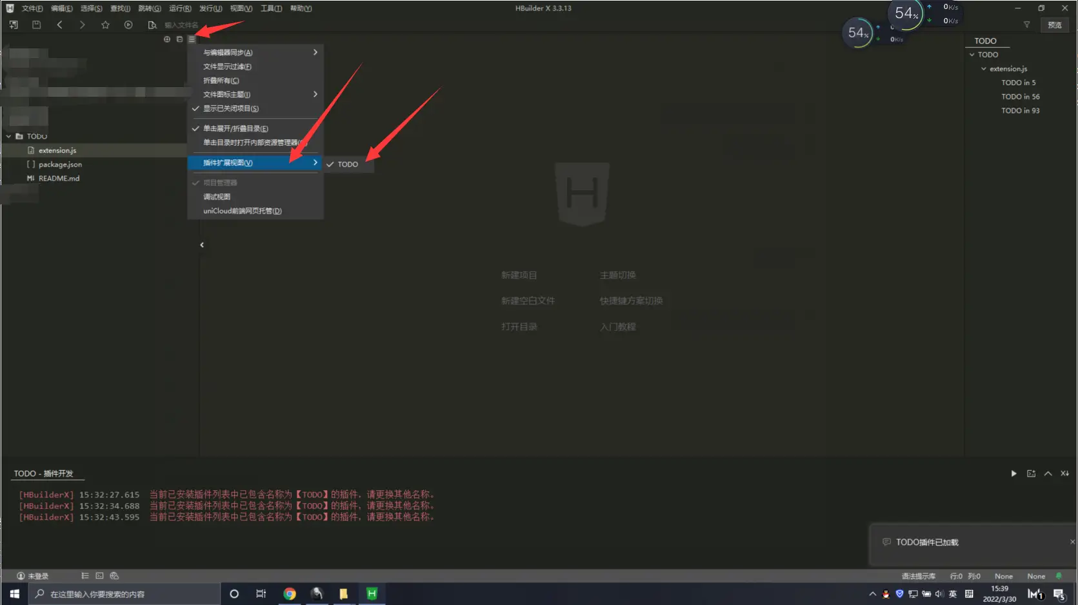Click the filter funnel icon at top right
This screenshot has width=1078, height=605.
[x=1027, y=25]
